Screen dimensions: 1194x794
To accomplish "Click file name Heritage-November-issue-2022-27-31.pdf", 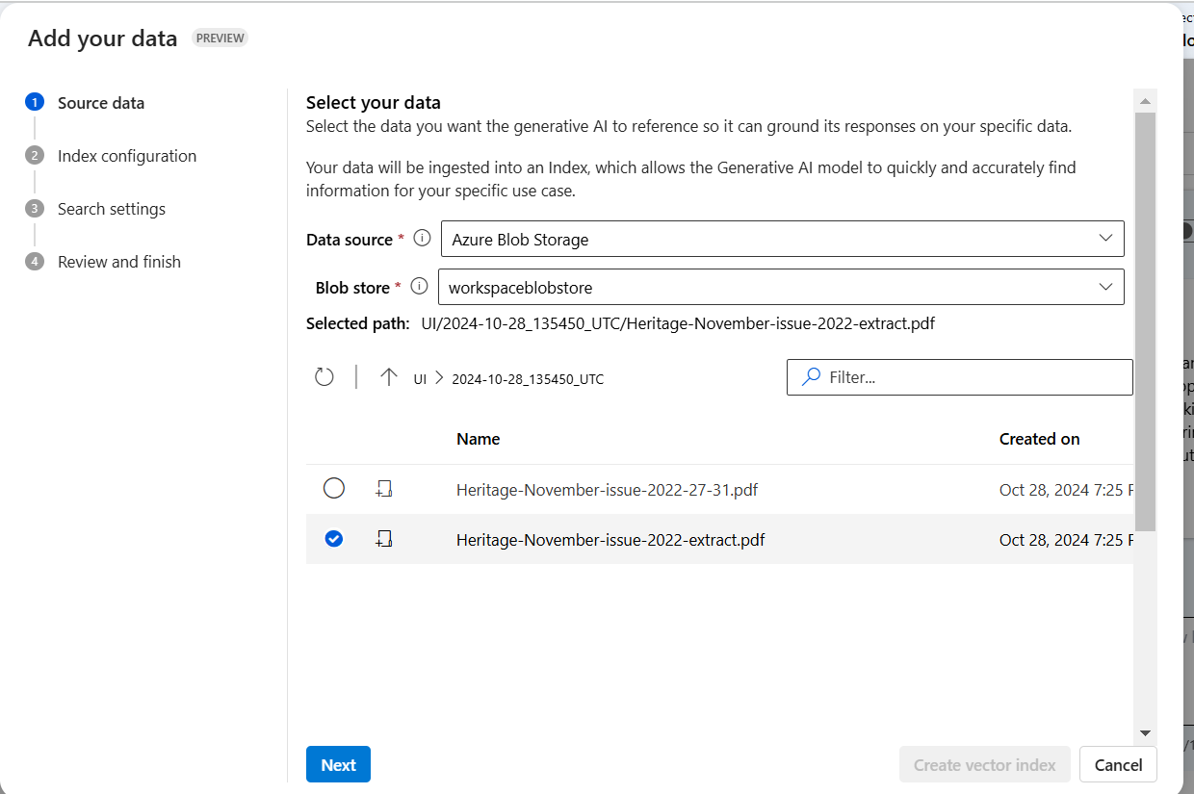I will pos(607,490).
